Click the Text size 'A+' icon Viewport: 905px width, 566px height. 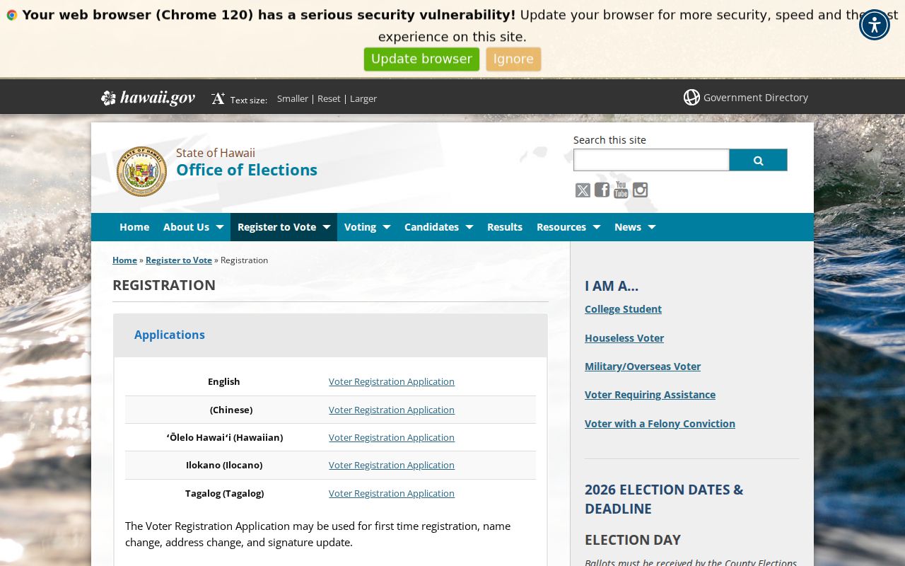[x=218, y=98]
